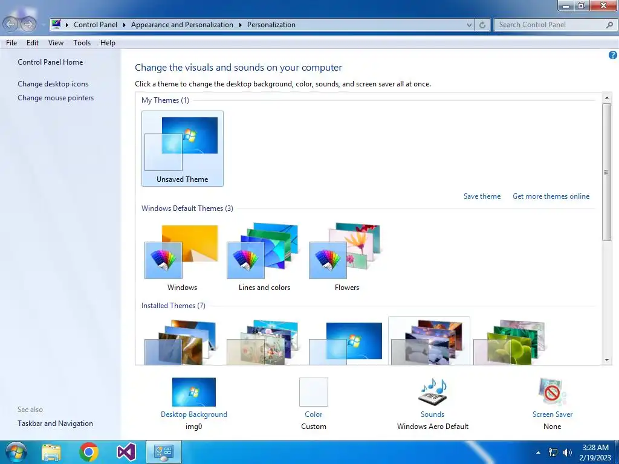Open Taskbar and Navigation link
This screenshot has height=464, width=619.
pyautogui.click(x=55, y=424)
